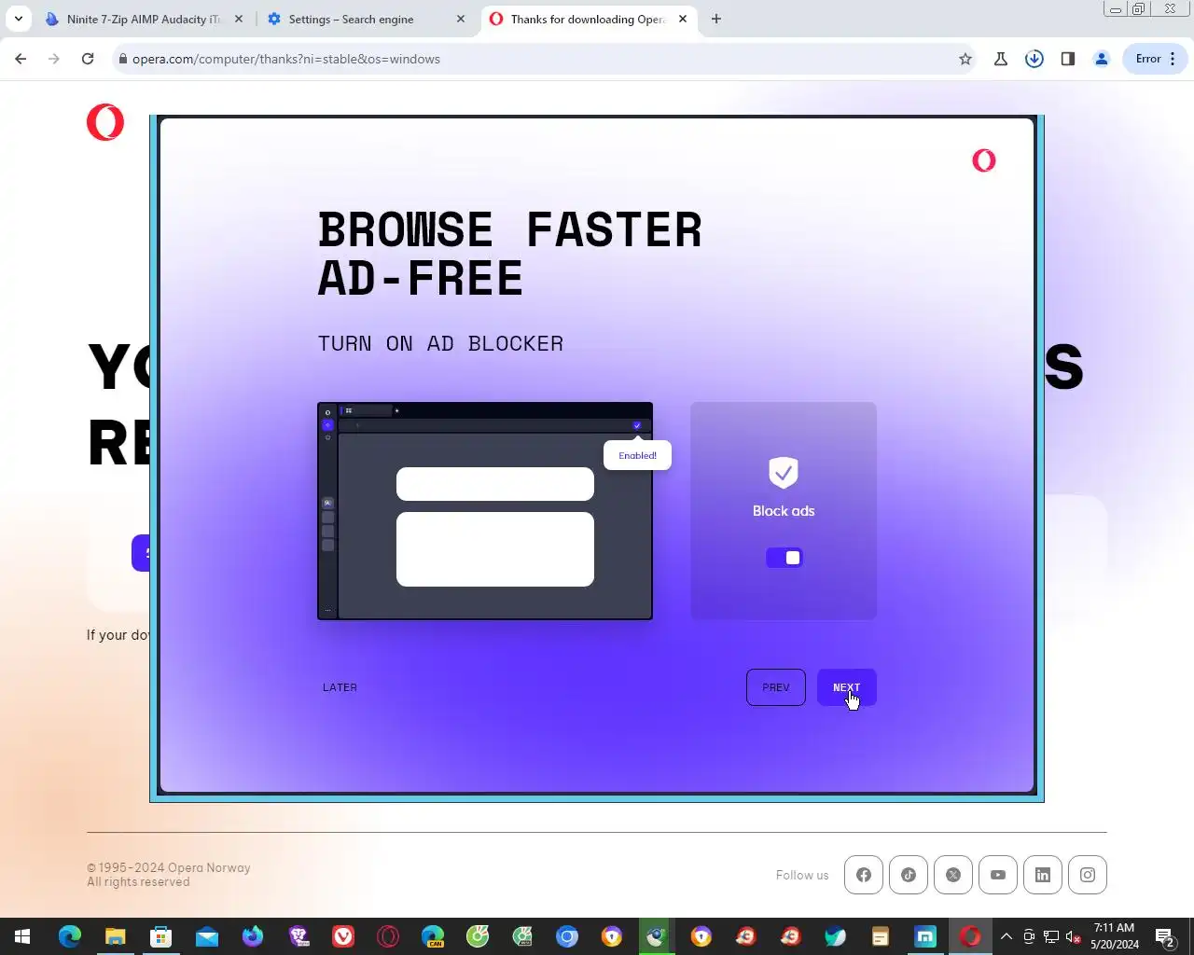The width and height of the screenshot is (1194, 955).
Task: Launch Firefox from the taskbar
Action: point(253,936)
